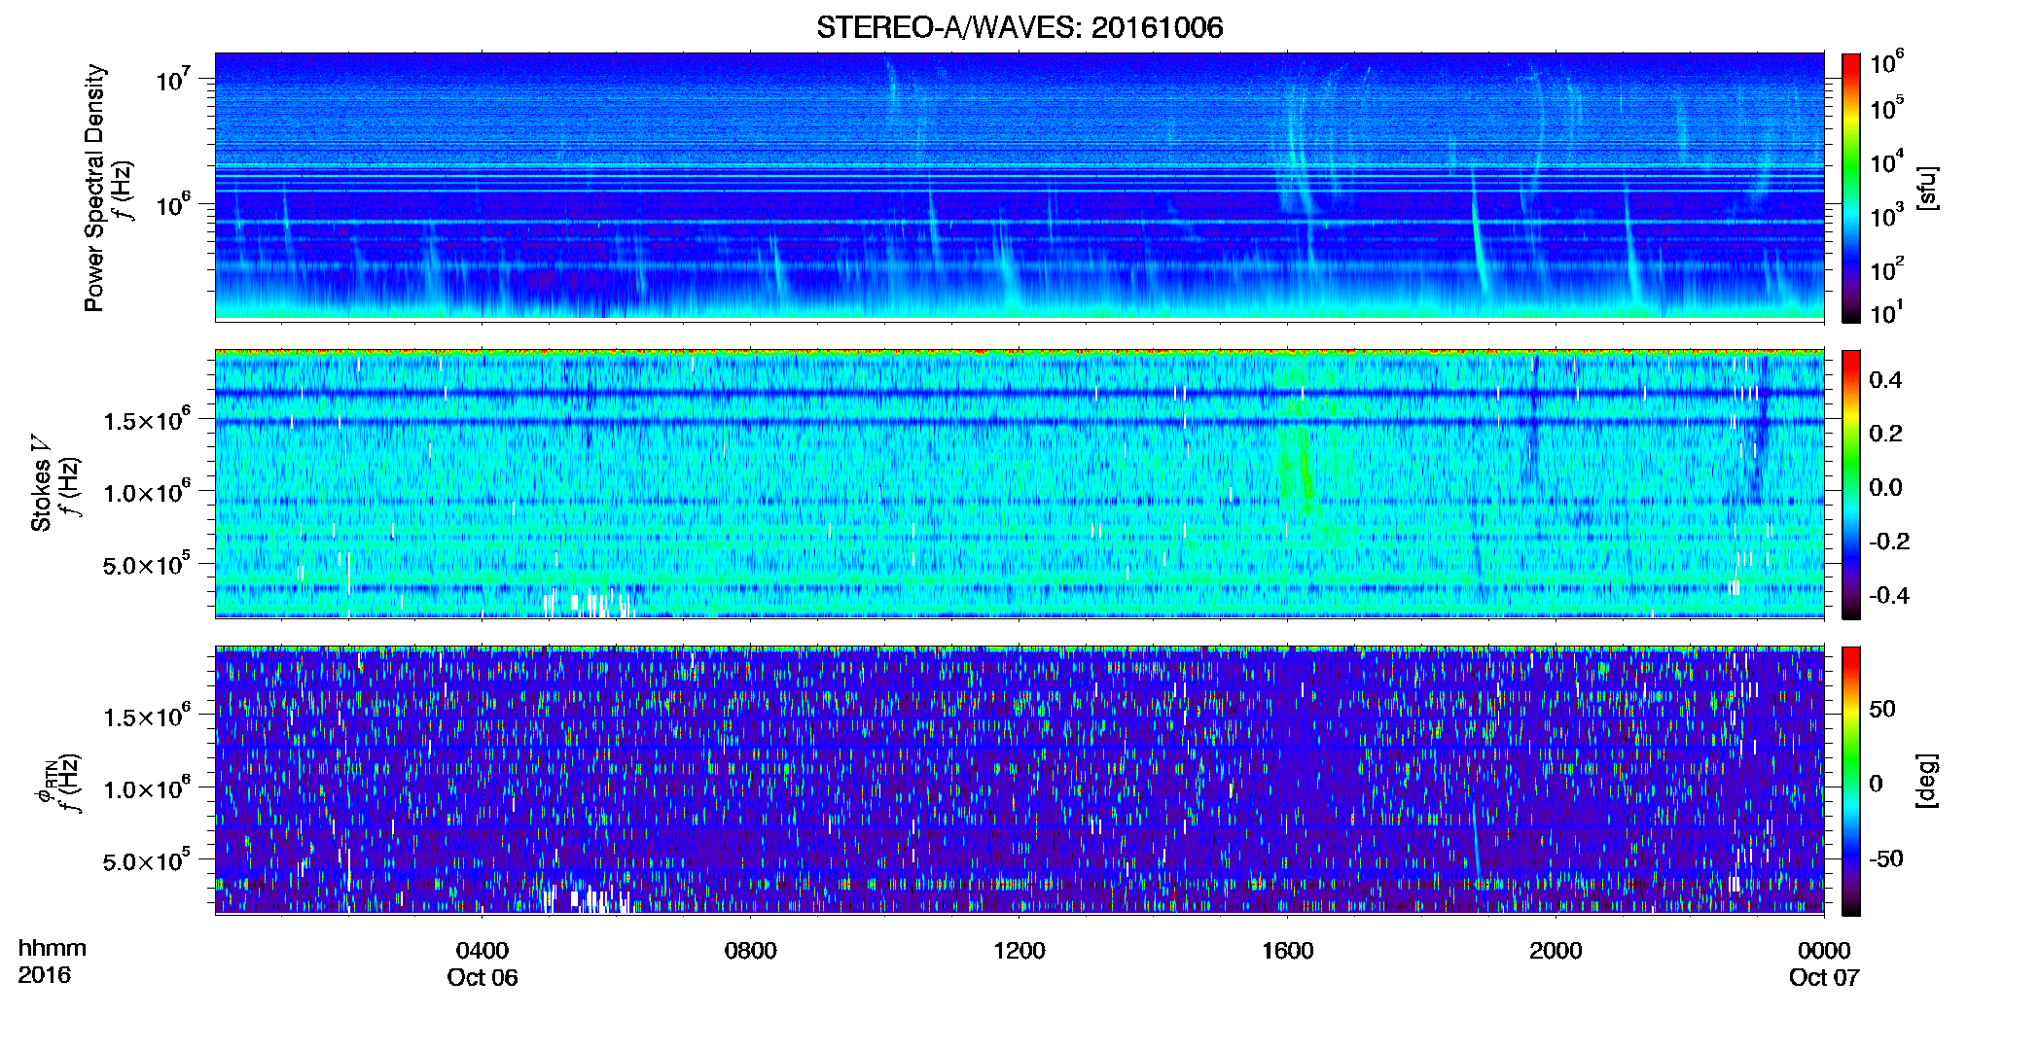The image size is (2039, 1050).
Task: Click the 0.0 value on the Stokes V color bar
Action: tap(1885, 487)
